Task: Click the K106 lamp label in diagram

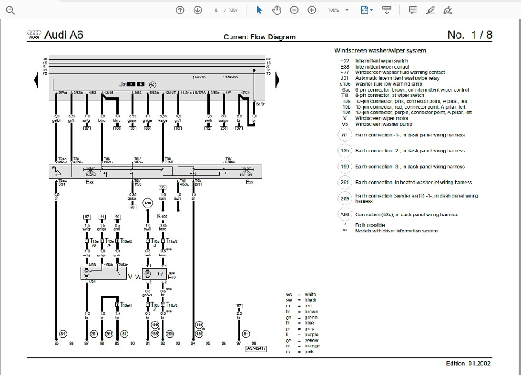Action: pos(162,216)
